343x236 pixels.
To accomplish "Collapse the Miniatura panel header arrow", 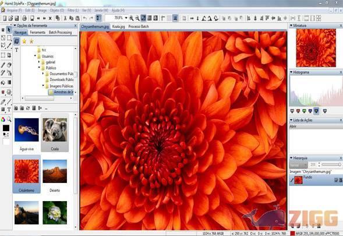I will pyautogui.click(x=291, y=26).
